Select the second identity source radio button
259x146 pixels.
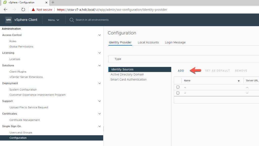click(x=178, y=93)
